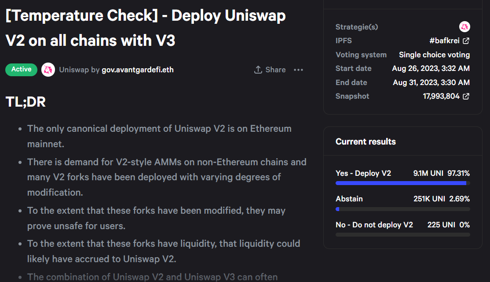The width and height of the screenshot is (490, 282).
Task: Click the Strategie(s) unicorn icon
Action: coord(464,27)
